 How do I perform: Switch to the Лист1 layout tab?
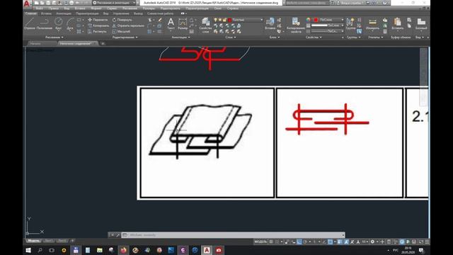coord(49,241)
